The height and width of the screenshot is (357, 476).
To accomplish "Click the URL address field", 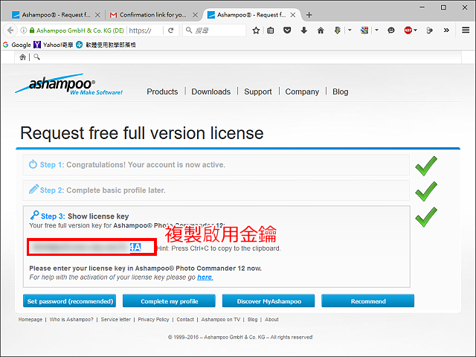I will [145, 30].
